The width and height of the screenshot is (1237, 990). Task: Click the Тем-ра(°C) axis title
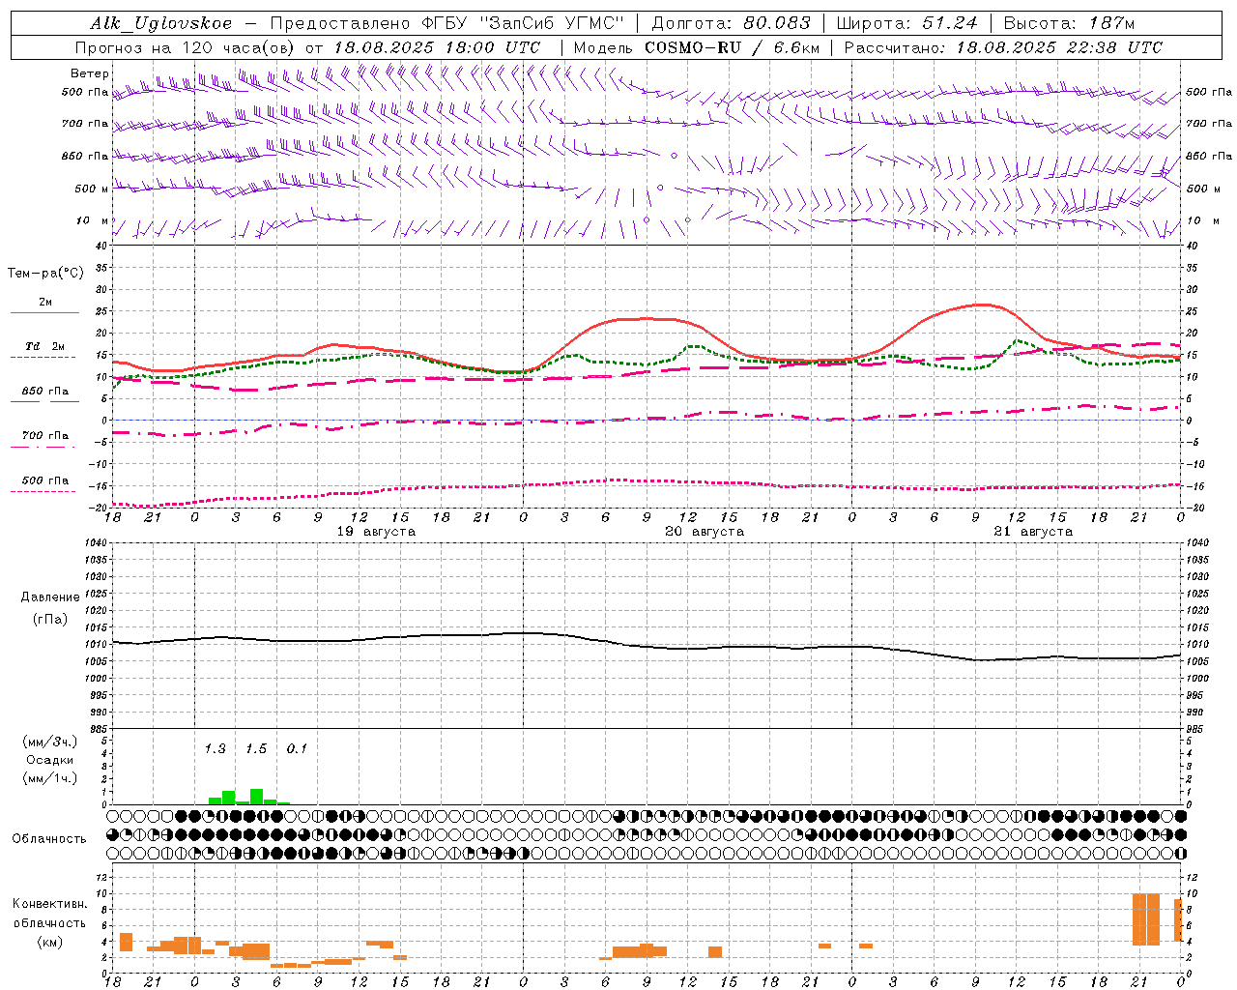[45, 274]
